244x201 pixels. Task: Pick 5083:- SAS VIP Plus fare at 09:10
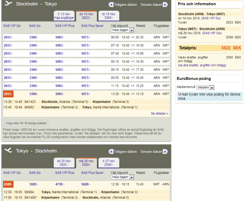(x=60, y=69)
